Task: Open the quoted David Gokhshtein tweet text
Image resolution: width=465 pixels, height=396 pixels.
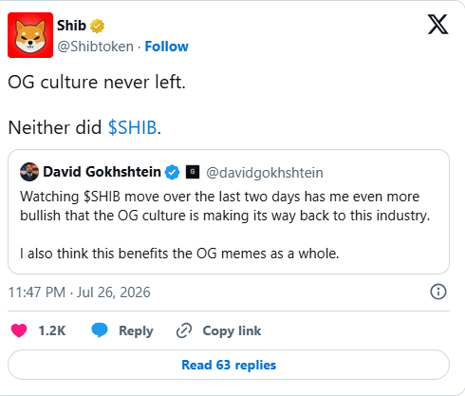Action: (225, 225)
